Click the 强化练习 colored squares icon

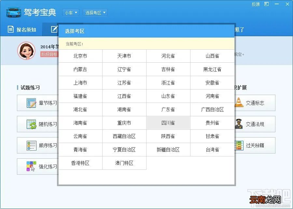coord(31,167)
